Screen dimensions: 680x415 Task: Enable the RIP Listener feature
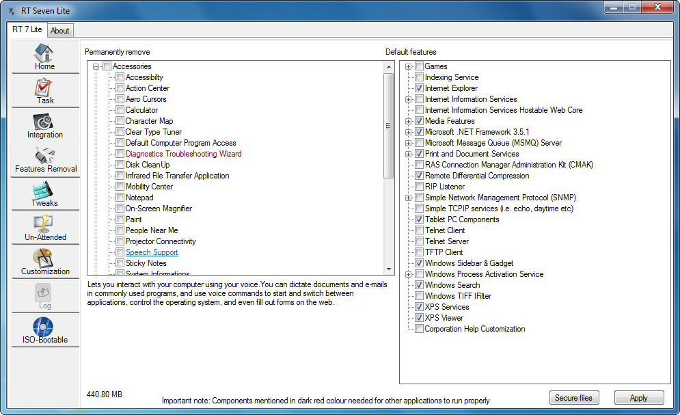[420, 187]
